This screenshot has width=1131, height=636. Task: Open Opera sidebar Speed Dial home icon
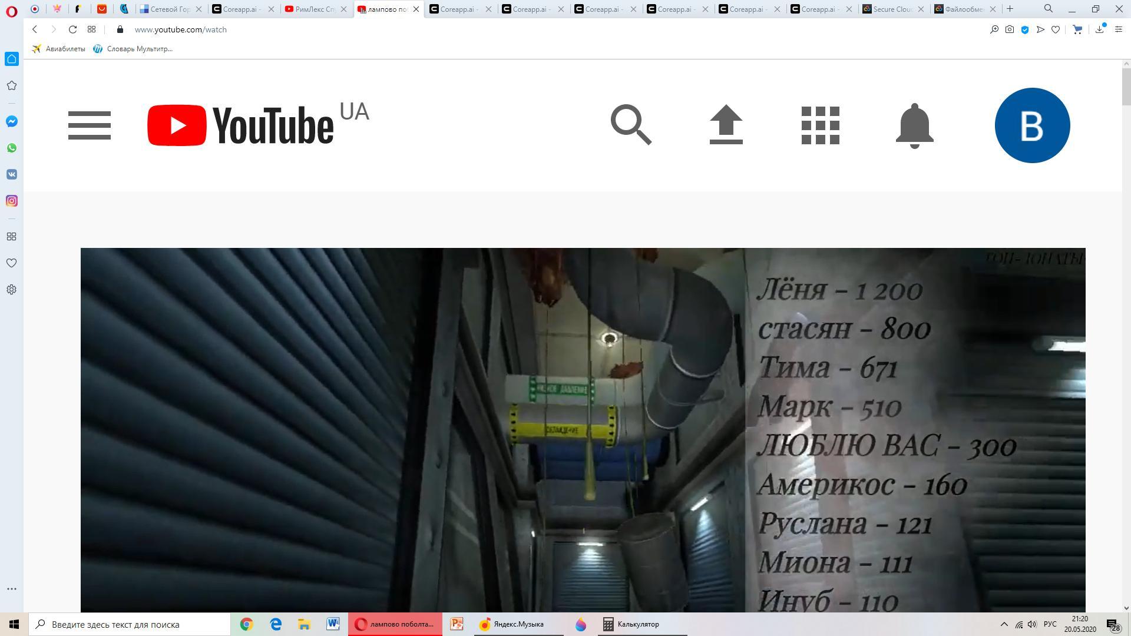(x=11, y=59)
